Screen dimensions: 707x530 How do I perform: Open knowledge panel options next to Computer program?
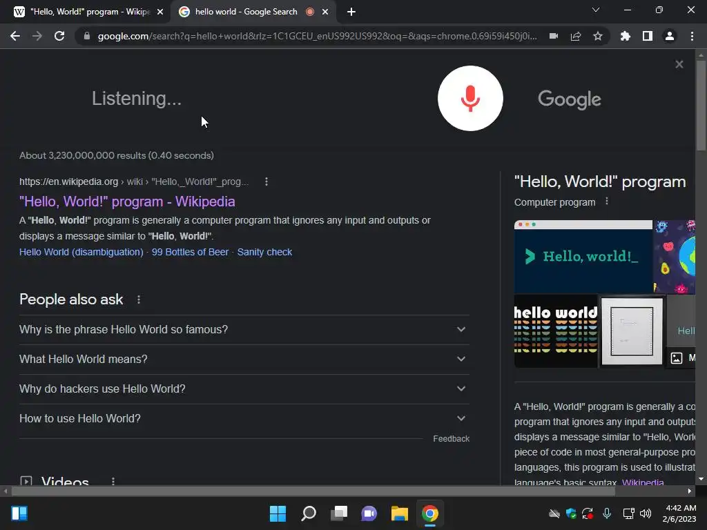[x=607, y=202]
